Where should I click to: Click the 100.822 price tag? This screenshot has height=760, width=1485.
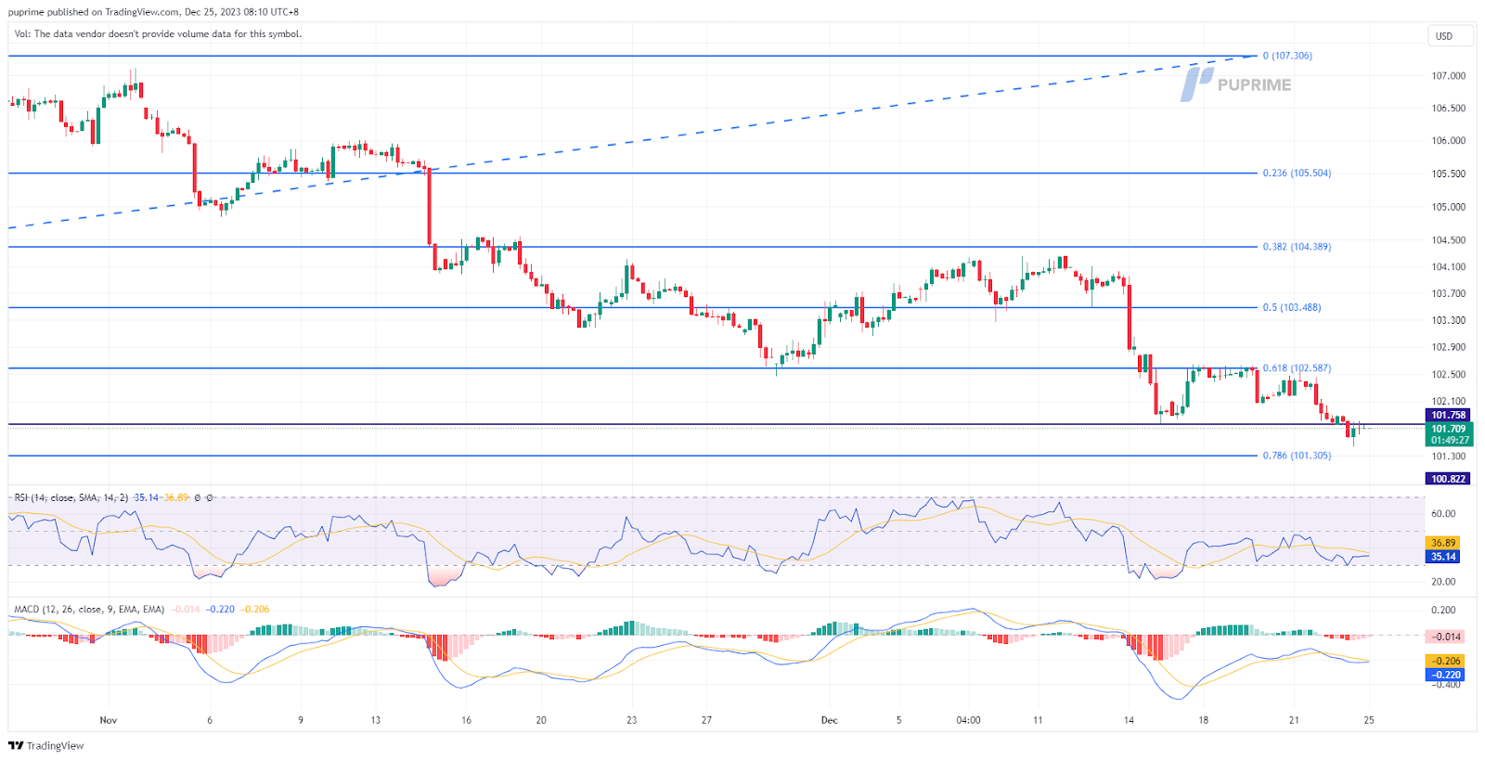pos(1448,479)
